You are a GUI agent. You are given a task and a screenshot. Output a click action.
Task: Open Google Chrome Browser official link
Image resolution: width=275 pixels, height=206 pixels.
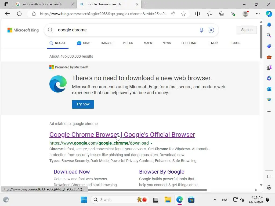tap(122, 135)
